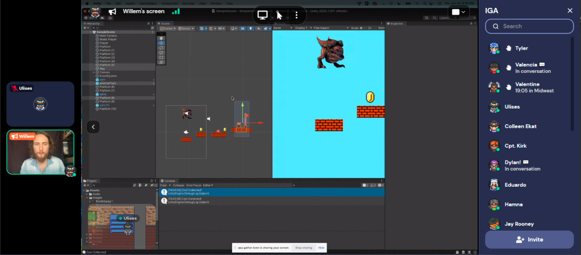Switch to the Scene tab
Viewport: 581px width, 255px height.
tap(164, 23)
